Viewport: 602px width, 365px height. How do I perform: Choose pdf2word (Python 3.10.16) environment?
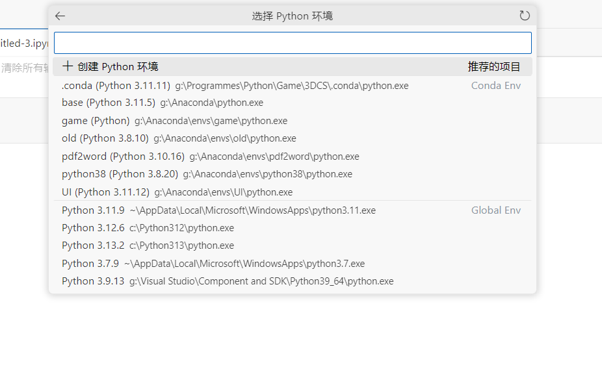click(x=293, y=157)
